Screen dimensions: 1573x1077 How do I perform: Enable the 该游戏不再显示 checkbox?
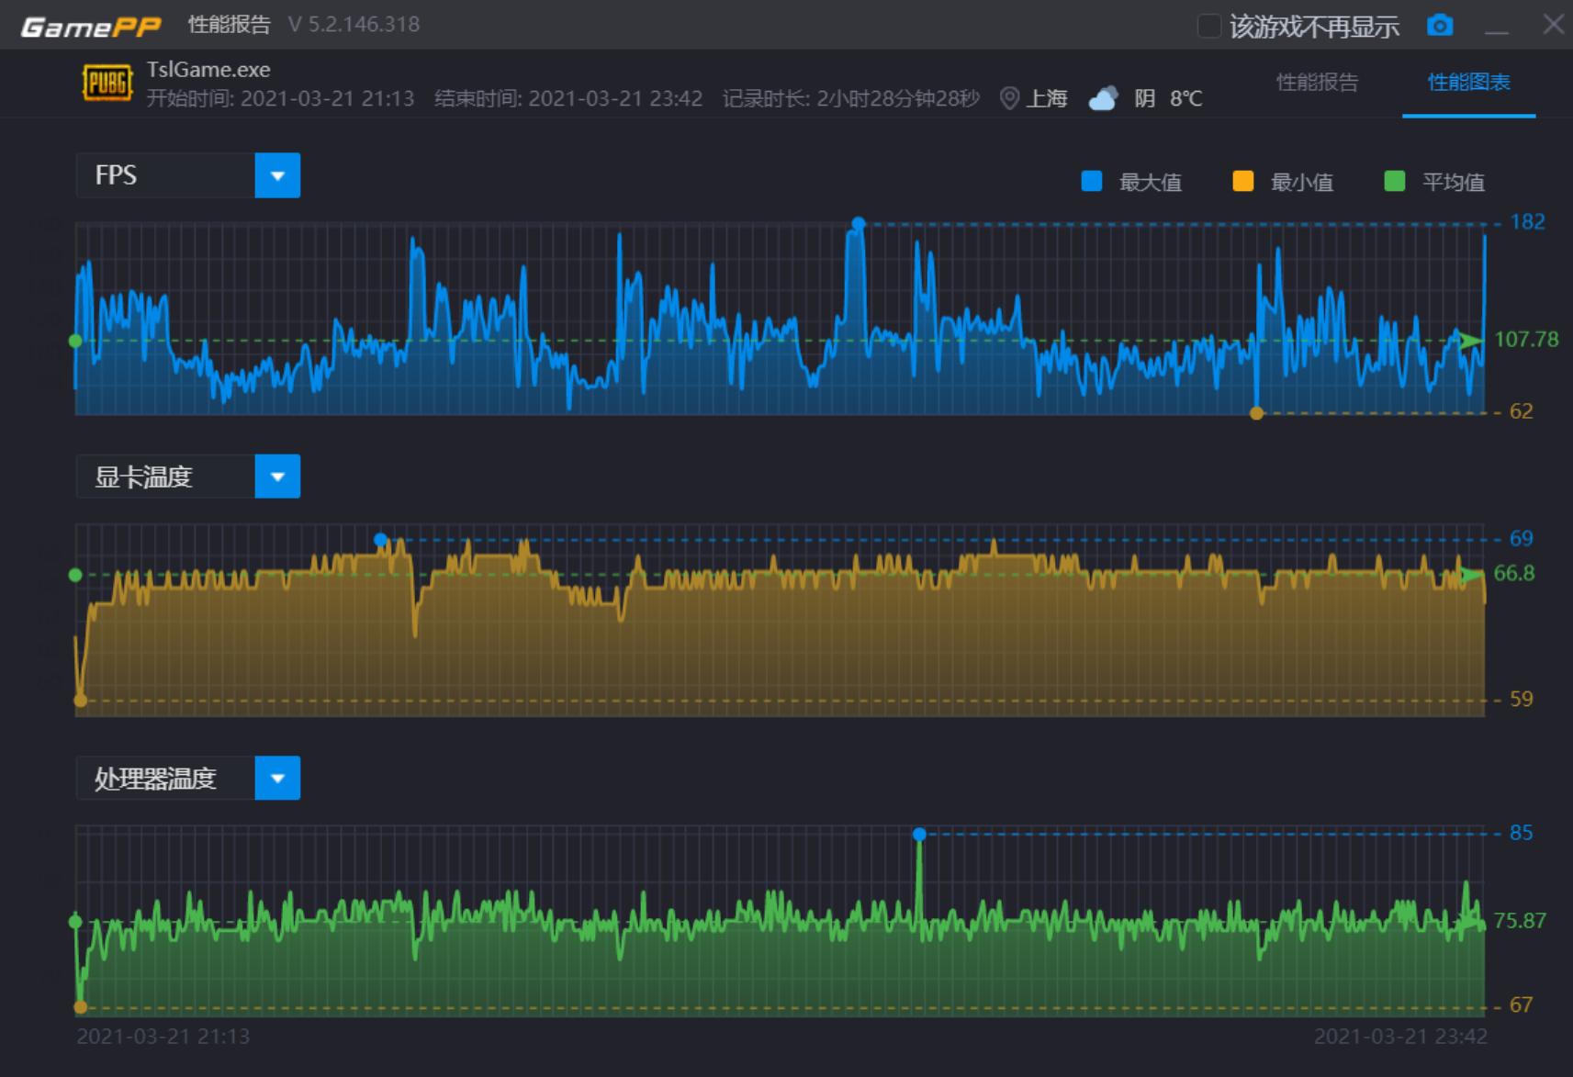coord(1209,27)
